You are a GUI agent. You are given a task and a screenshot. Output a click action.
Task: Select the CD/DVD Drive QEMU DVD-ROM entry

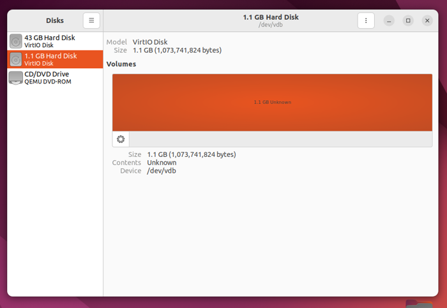tap(55, 78)
